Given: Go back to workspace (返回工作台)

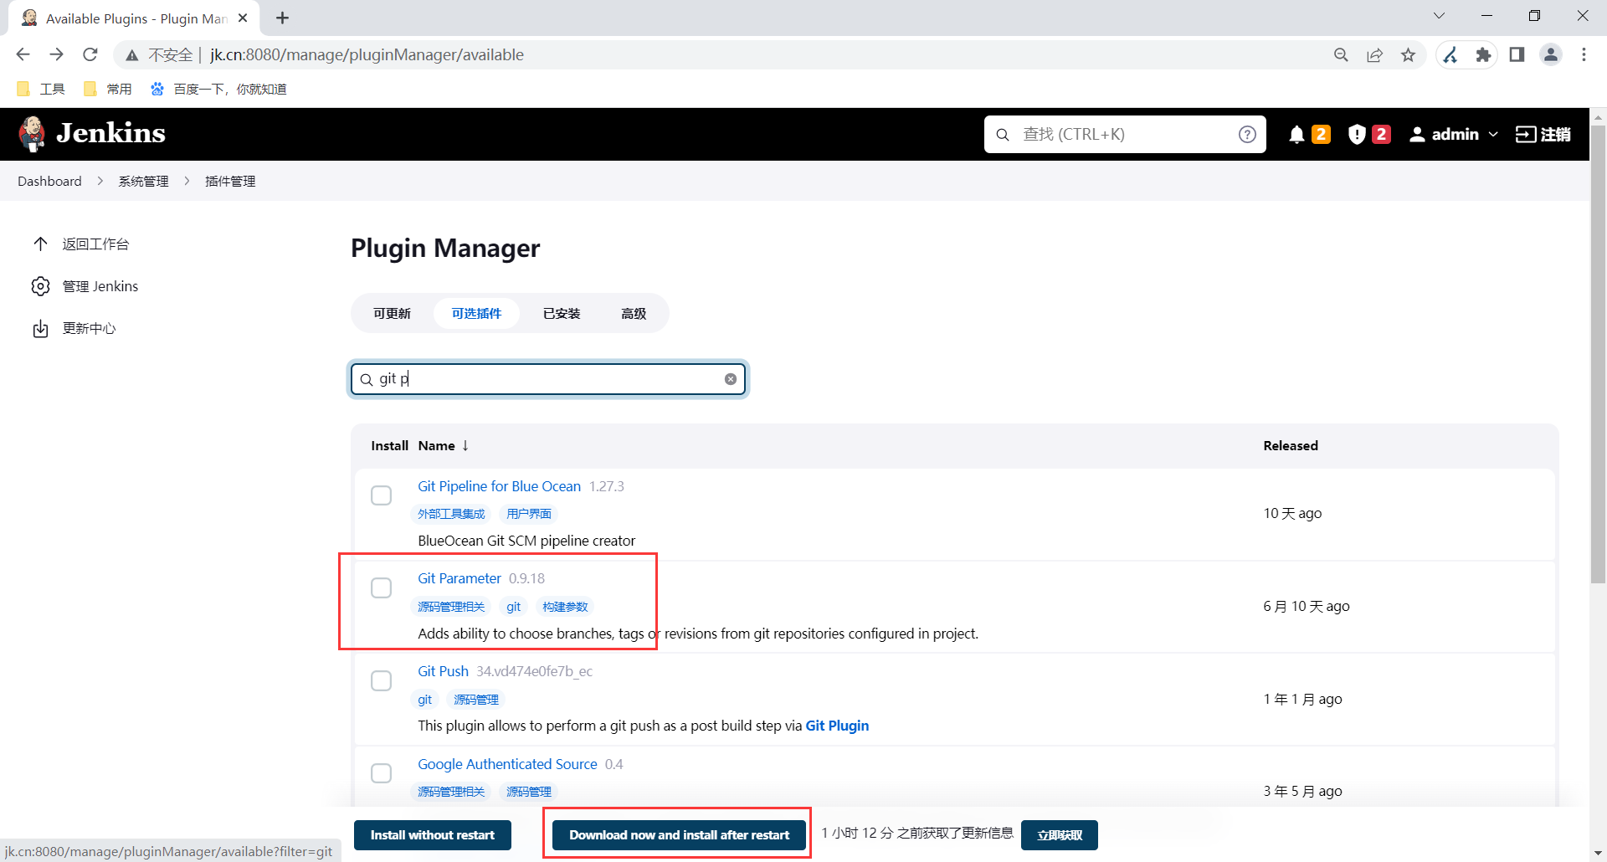Looking at the screenshot, I should click(x=80, y=244).
